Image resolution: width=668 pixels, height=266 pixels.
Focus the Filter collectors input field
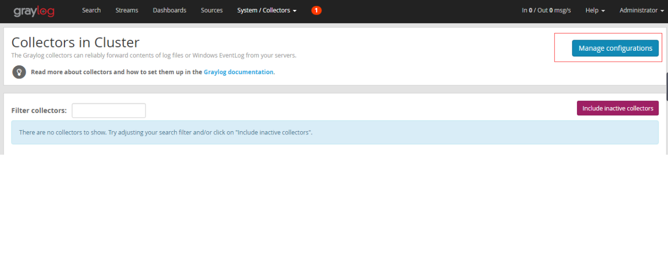(x=109, y=111)
